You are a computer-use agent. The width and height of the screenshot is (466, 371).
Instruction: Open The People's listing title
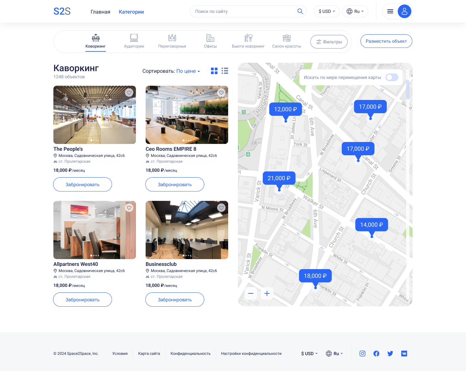pos(68,149)
